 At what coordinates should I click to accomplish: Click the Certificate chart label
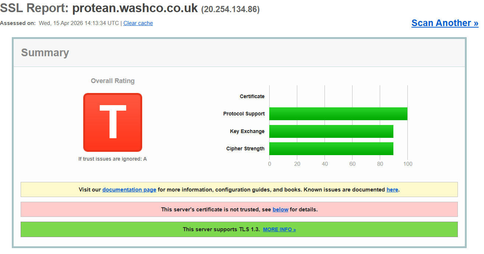[x=252, y=96]
